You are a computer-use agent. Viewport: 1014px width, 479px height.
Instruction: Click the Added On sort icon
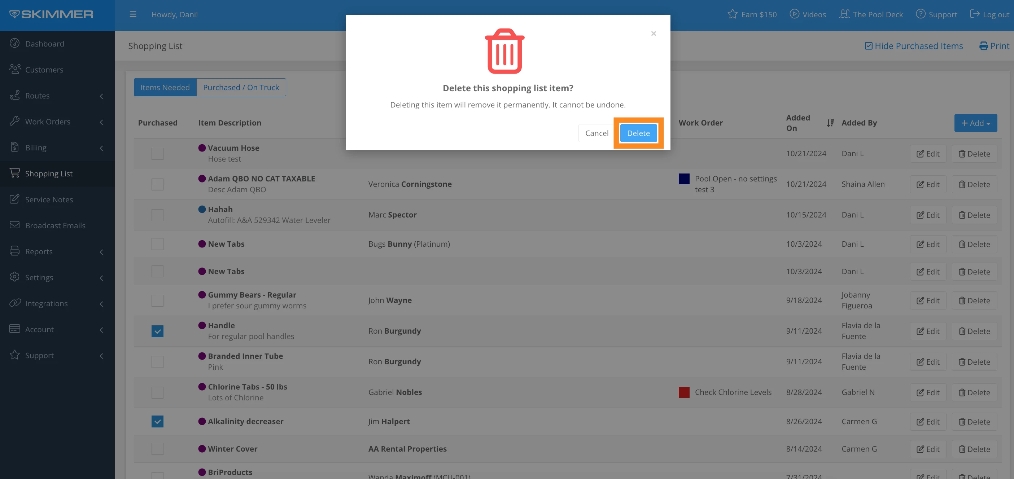click(x=830, y=123)
